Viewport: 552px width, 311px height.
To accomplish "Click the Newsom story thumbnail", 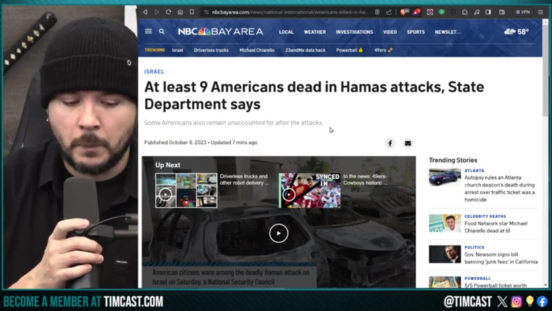I will pyautogui.click(x=445, y=254).
